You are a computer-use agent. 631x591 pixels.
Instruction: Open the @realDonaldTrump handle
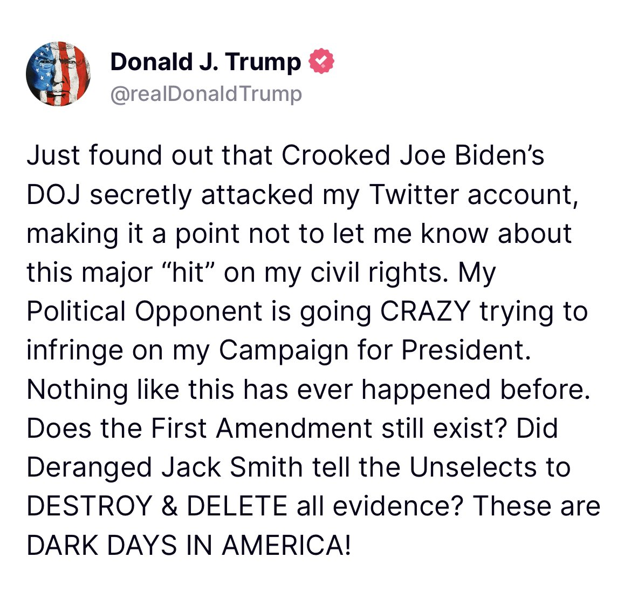206,94
